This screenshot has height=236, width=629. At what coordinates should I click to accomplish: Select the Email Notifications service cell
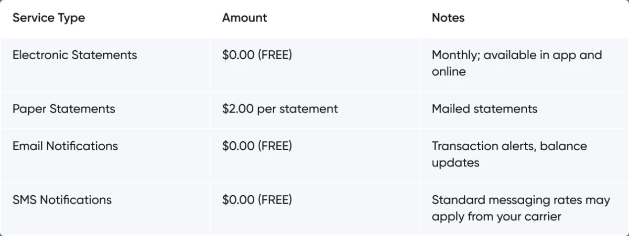[66, 146]
